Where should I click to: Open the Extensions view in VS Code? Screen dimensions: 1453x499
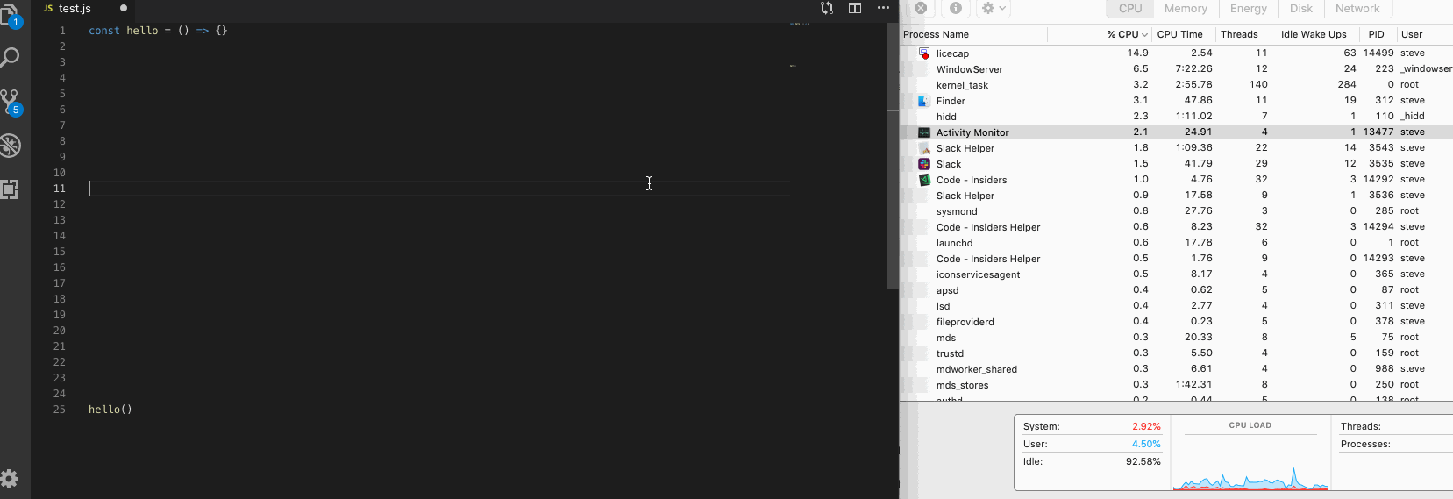click(x=10, y=189)
